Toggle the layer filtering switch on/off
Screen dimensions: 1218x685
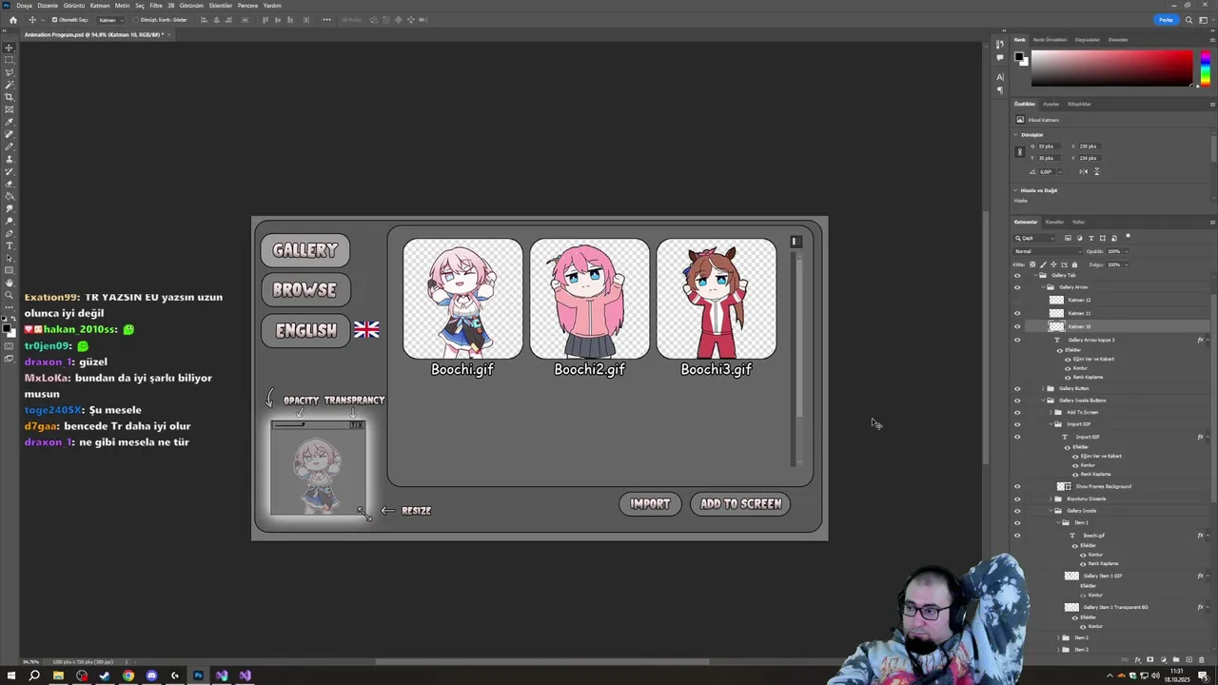tap(1128, 237)
